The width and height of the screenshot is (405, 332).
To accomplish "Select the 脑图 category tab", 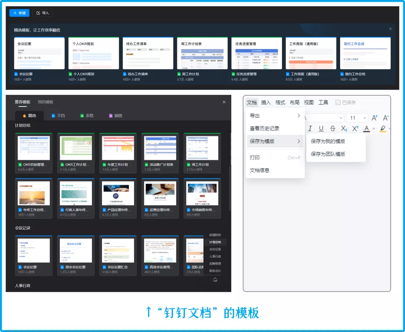I will click(115, 116).
